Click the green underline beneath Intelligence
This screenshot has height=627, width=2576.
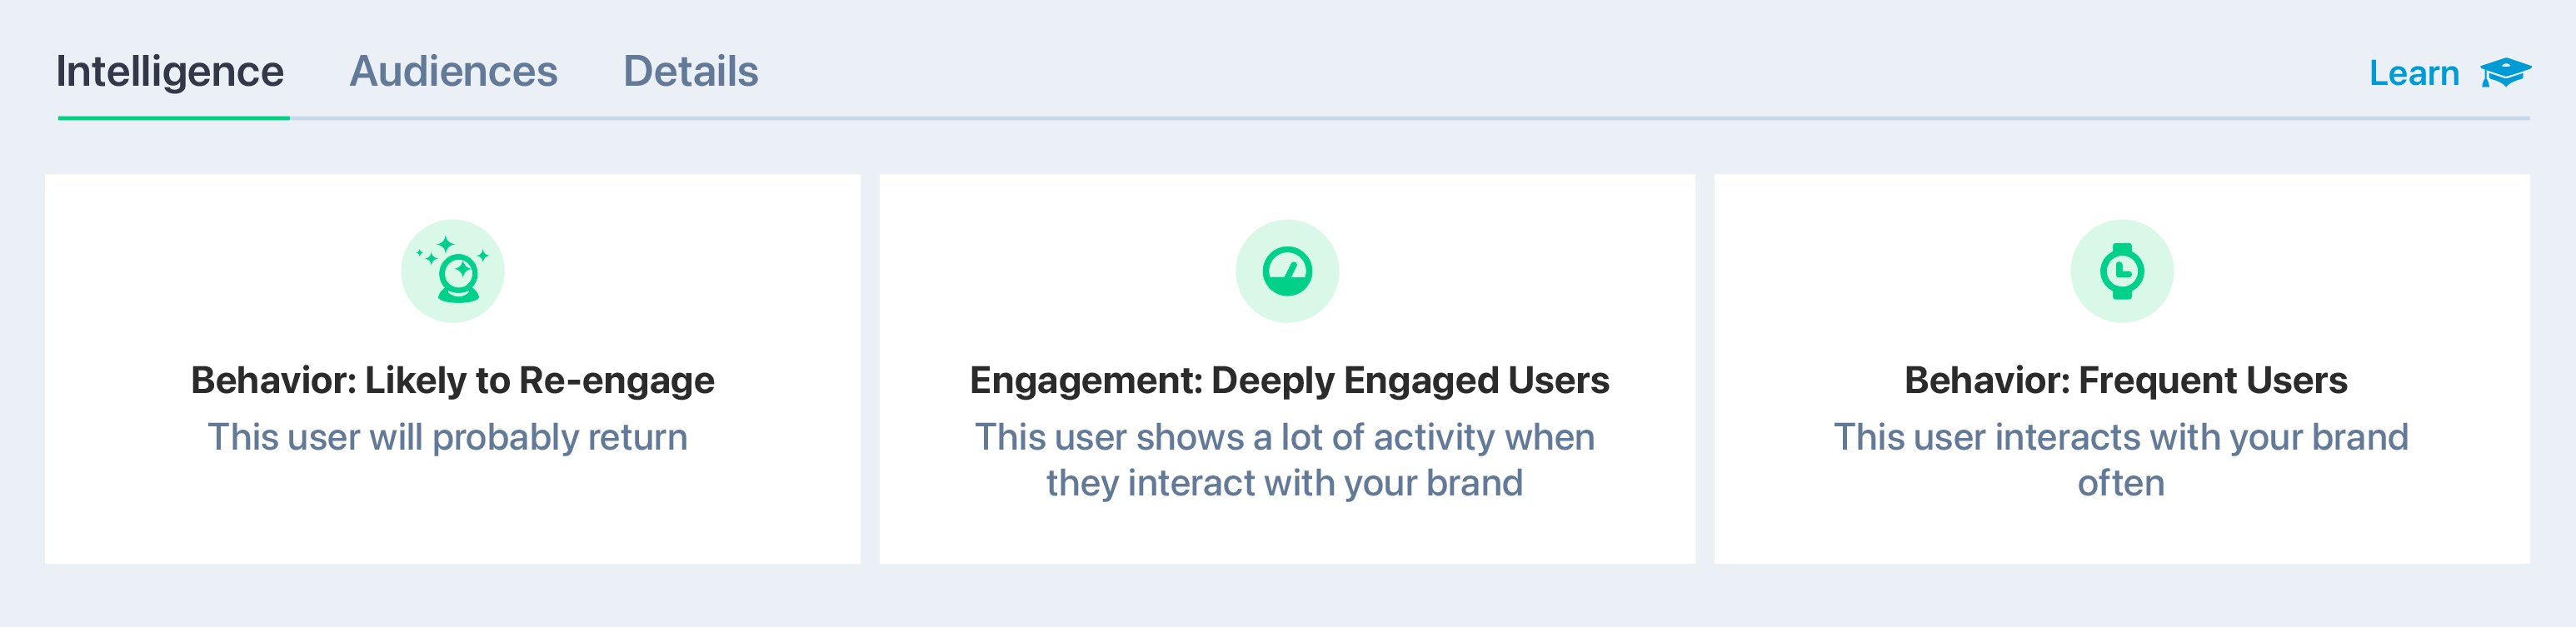click(173, 118)
